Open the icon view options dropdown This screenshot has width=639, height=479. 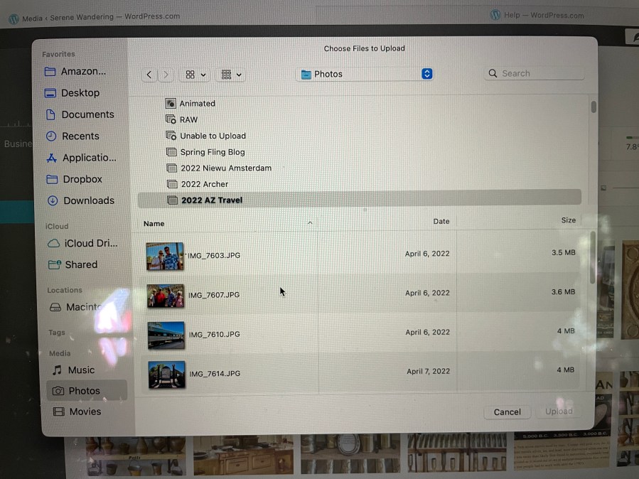195,75
